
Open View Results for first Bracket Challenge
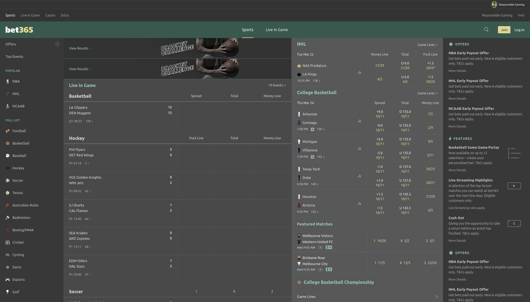click(80, 48)
